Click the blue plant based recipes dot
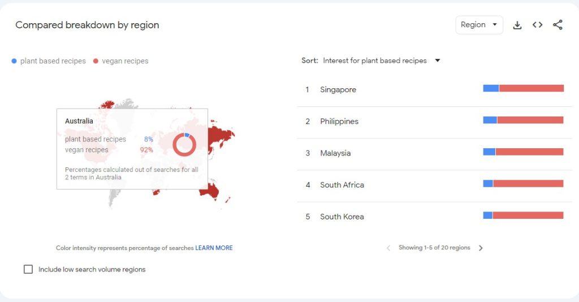The width and height of the screenshot is (579, 302). (x=14, y=61)
